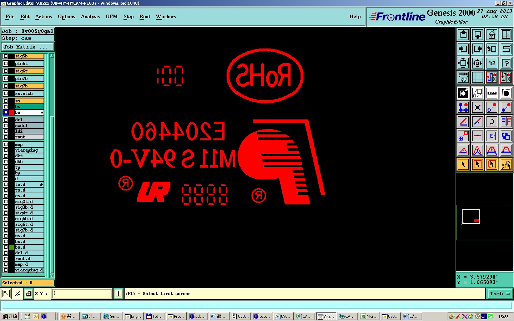514x321 pixels.
Task: Select the to.d layer name
Action: click(x=29, y=184)
